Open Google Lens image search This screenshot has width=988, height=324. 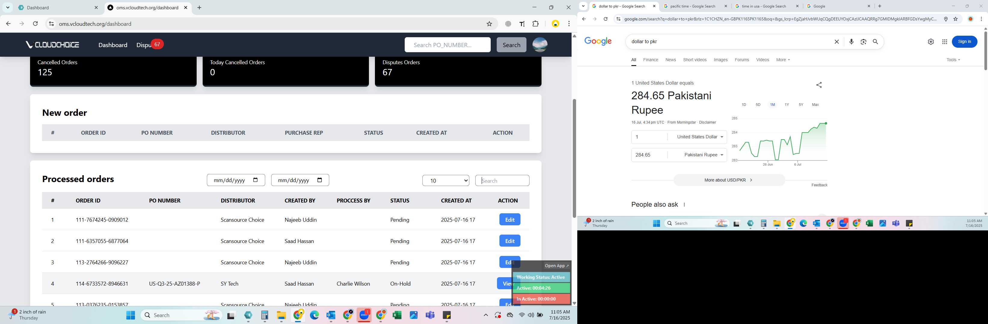[863, 42]
